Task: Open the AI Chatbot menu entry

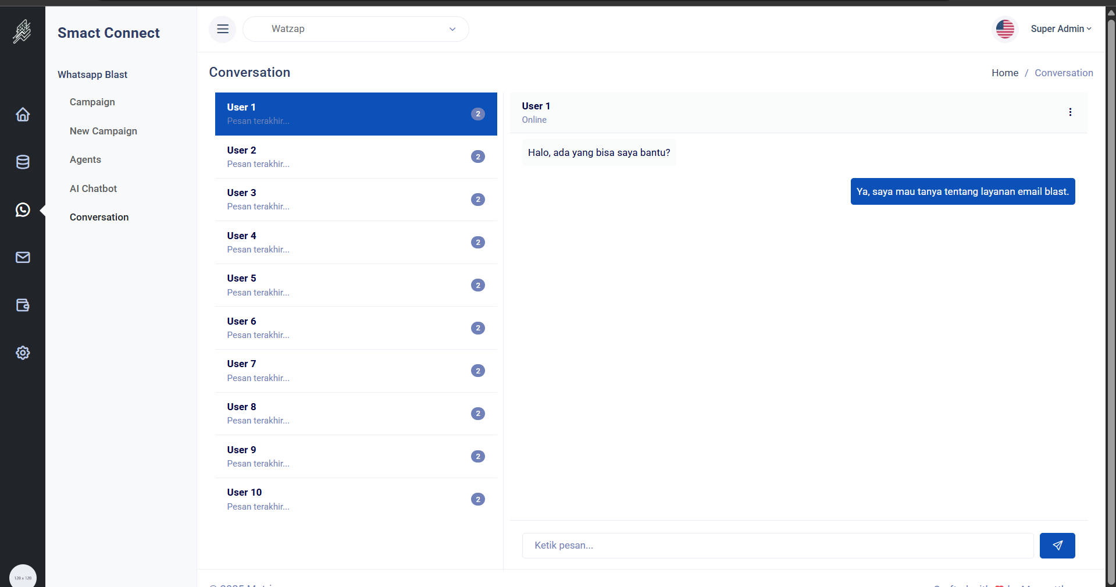Action: coord(93,188)
